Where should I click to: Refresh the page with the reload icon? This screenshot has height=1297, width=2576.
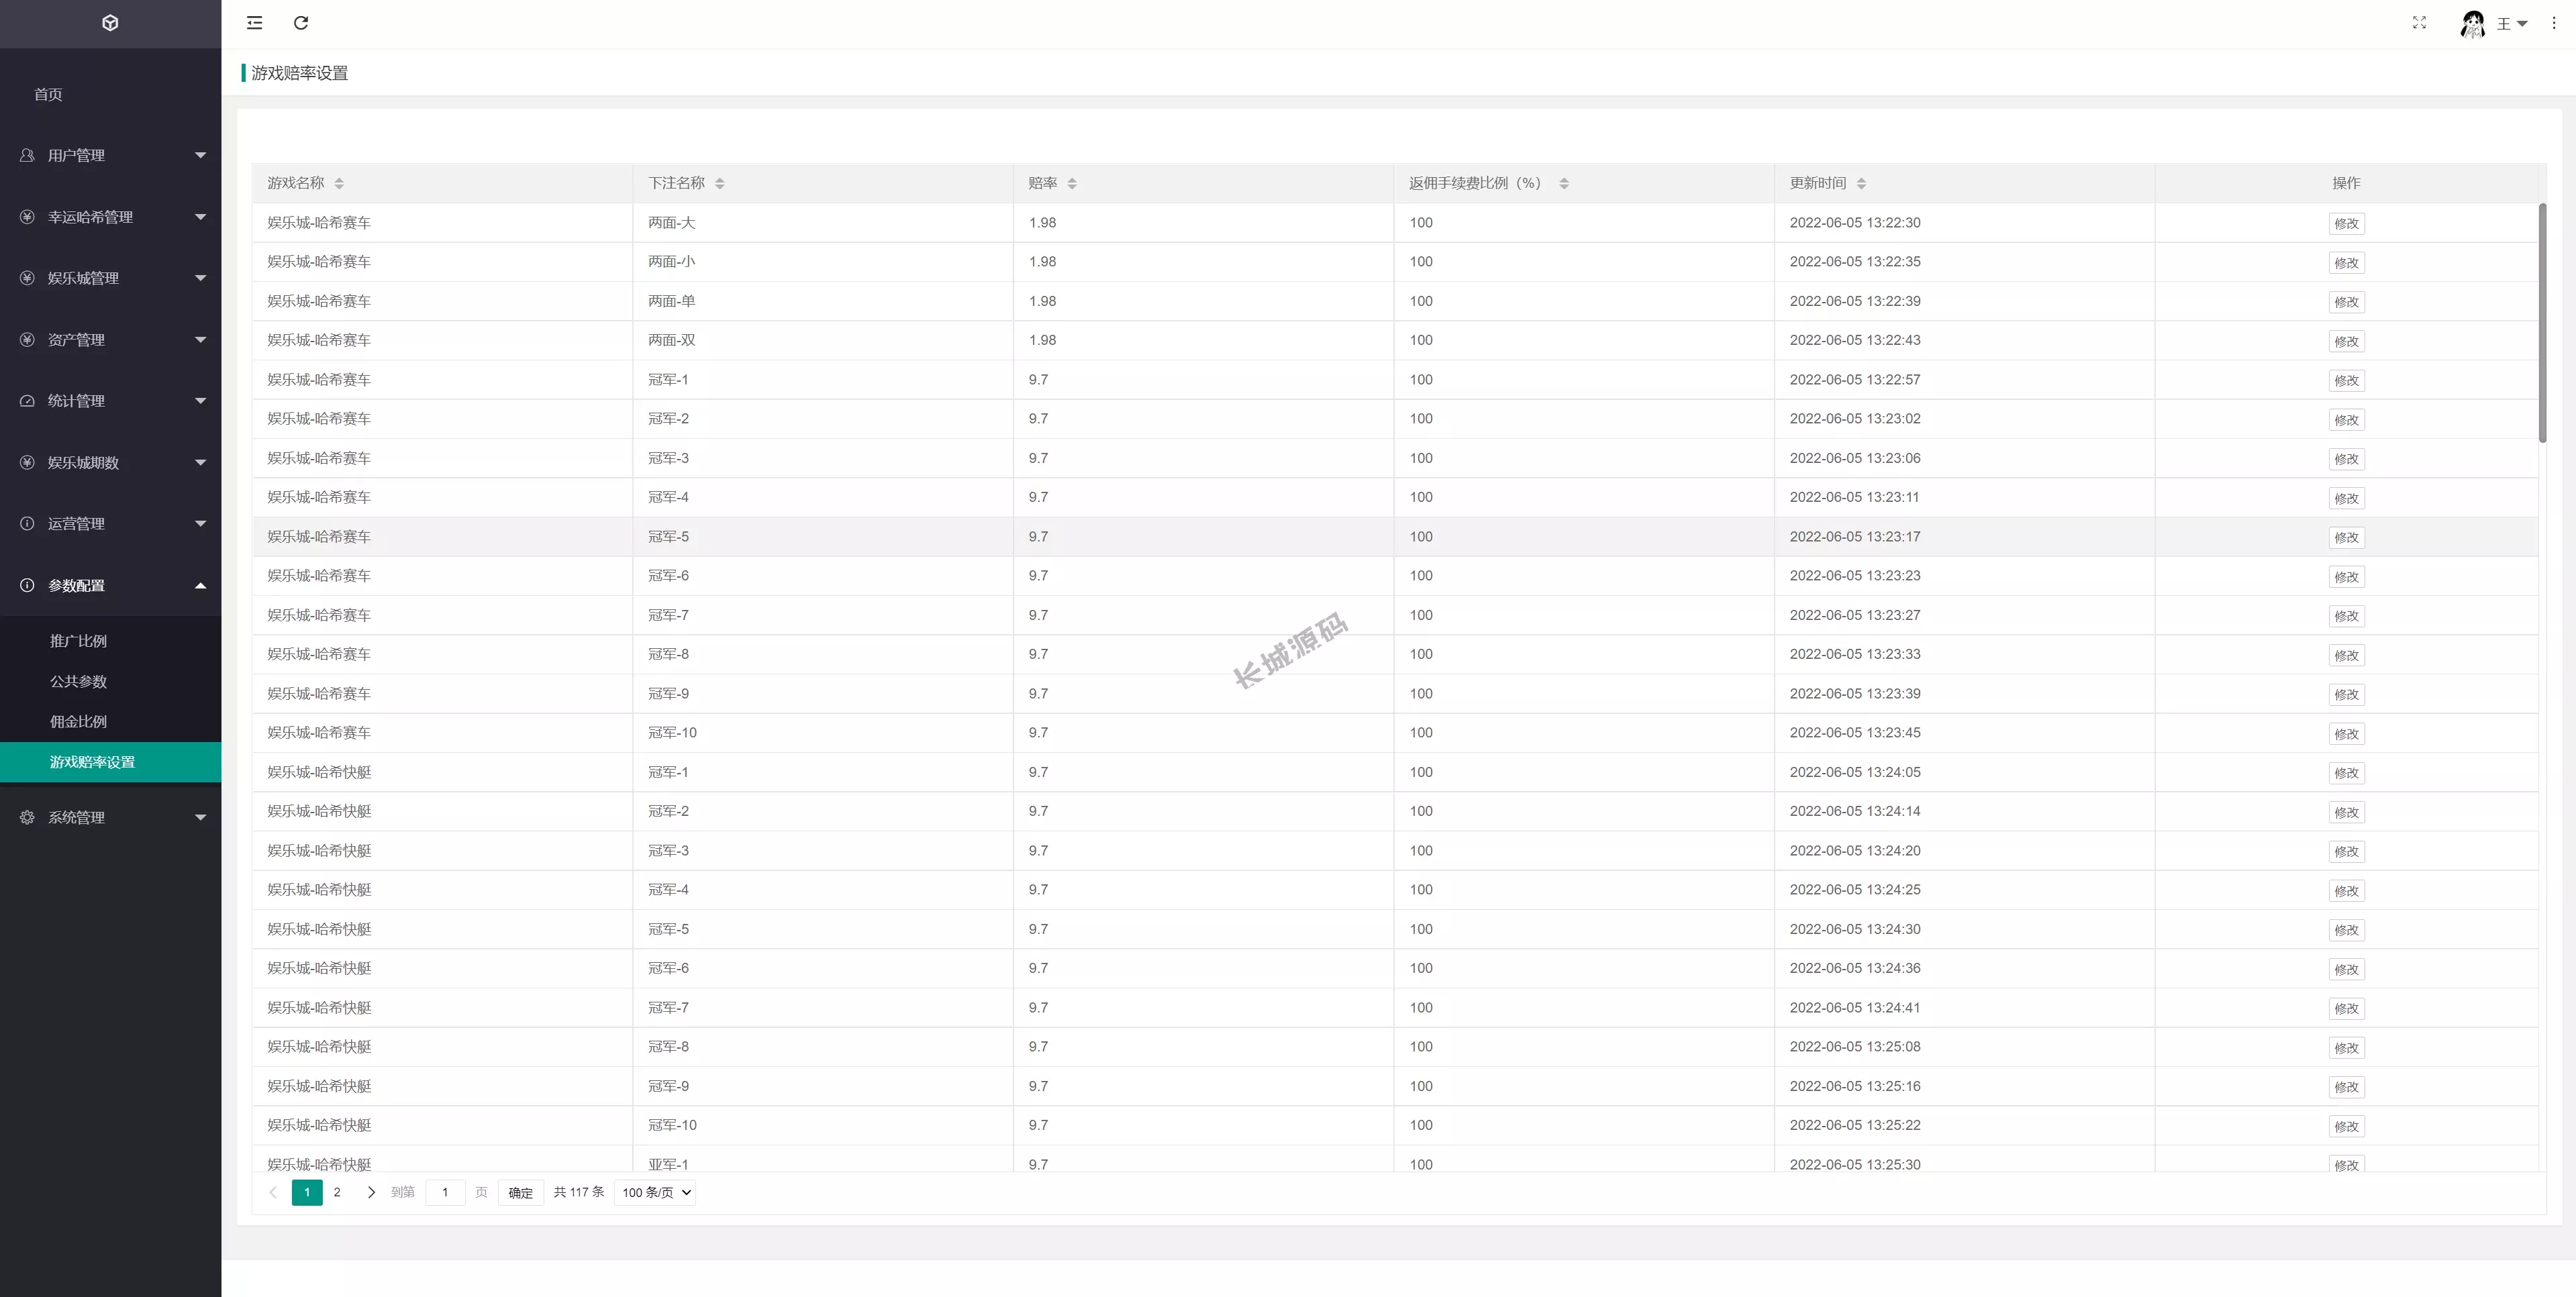coord(301,23)
